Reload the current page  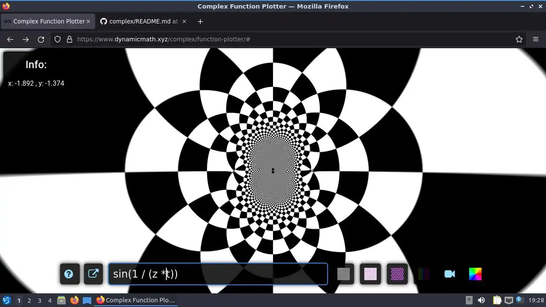(41, 39)
